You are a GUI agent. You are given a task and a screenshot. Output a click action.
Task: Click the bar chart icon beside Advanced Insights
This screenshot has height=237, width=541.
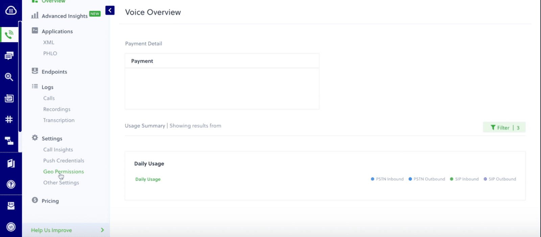pos(34,15)
